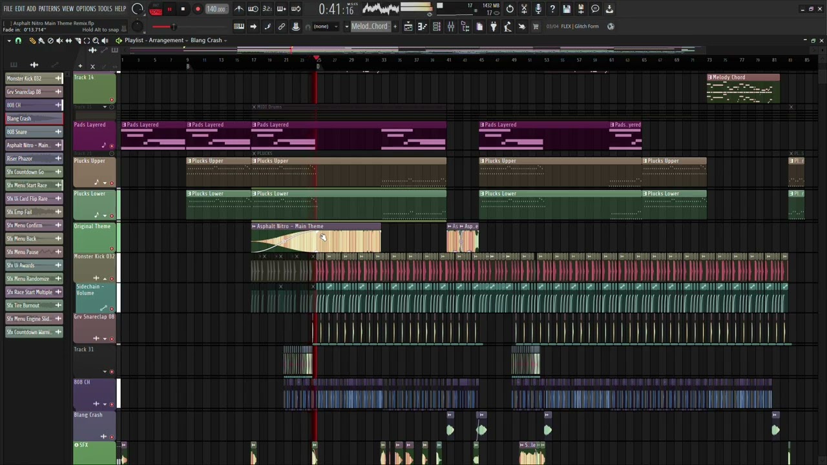Screen dimensions: 827x465
Task: Toggle the playlist snap magnet
Action: (18, 41)
